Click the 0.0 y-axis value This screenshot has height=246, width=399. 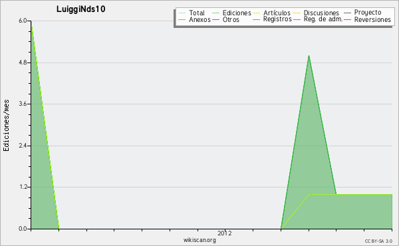click(23, 229)
